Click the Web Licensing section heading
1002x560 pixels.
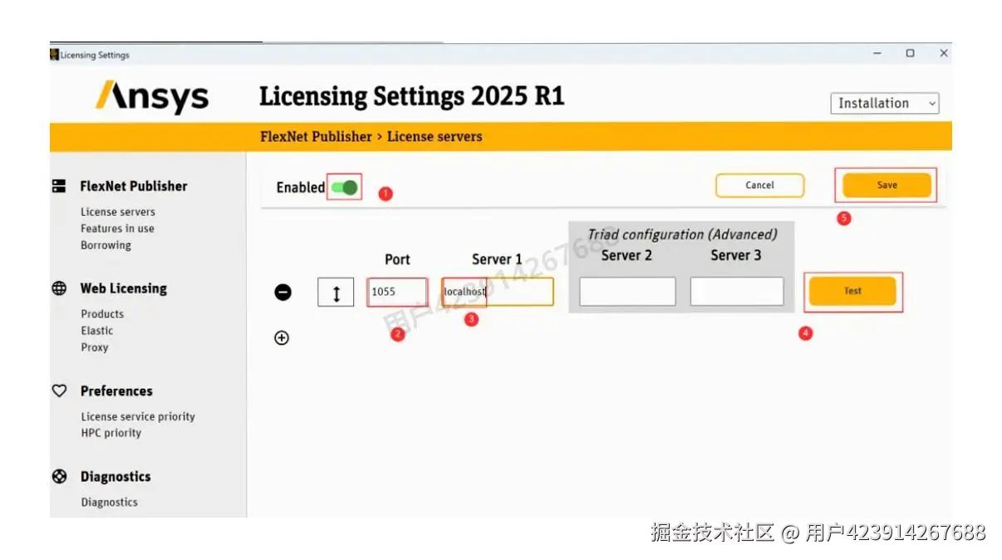click(x=124, y=288)
